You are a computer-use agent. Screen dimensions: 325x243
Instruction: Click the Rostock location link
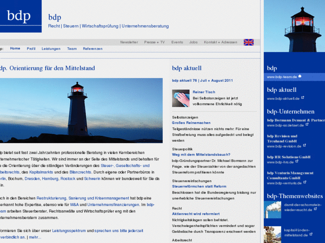68,178
